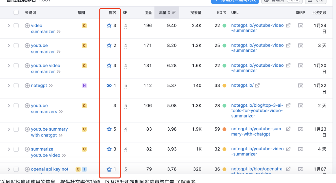Click plus icon for 'openai api key not' row
The width and height of the screenshot is (336, 183).
tap(27, 169)
